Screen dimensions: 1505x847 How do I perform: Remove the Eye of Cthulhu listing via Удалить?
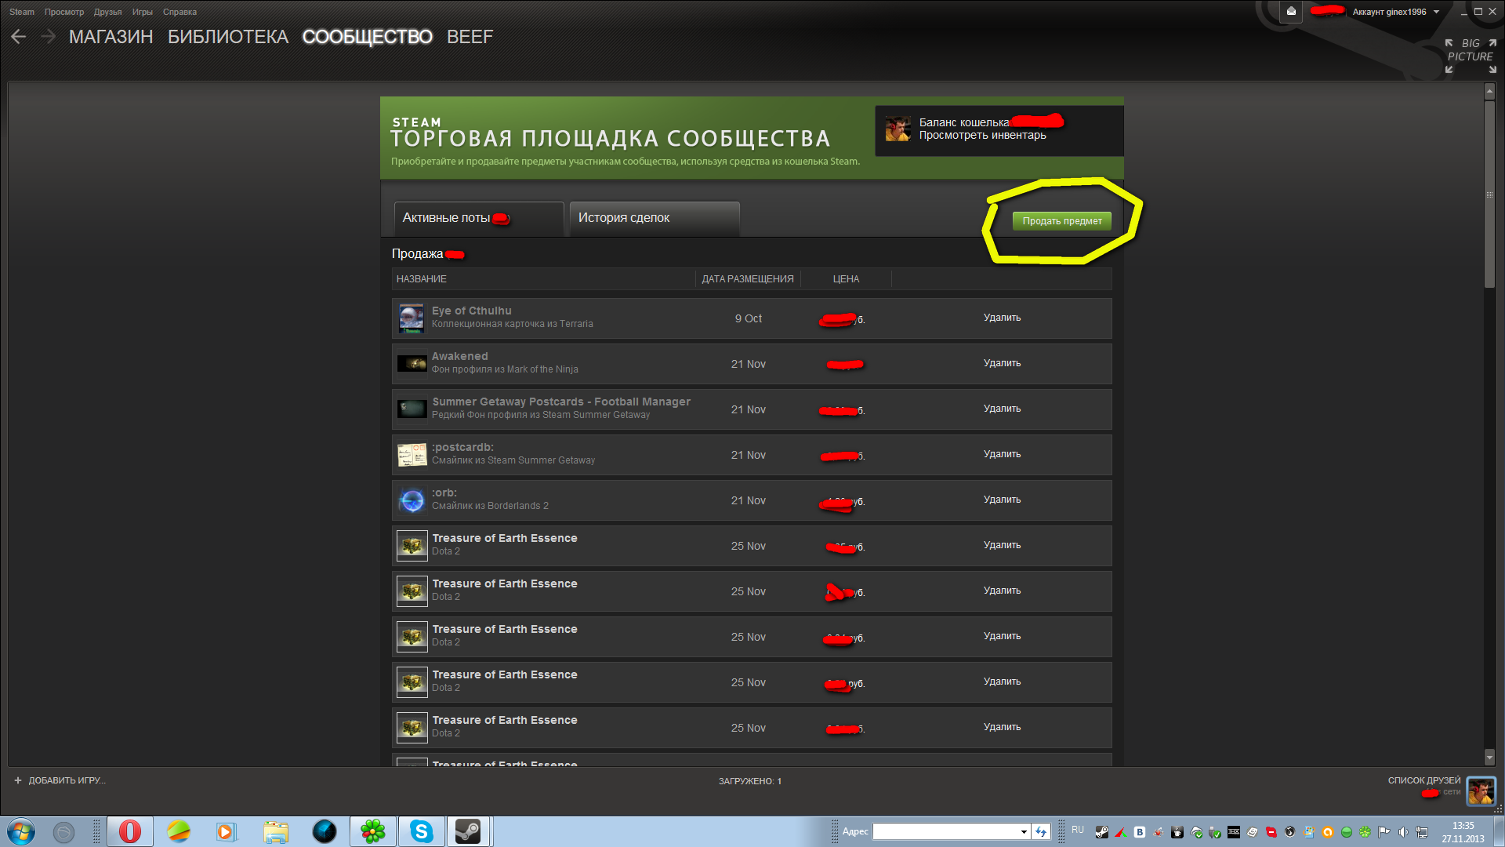pos(1002,318)
